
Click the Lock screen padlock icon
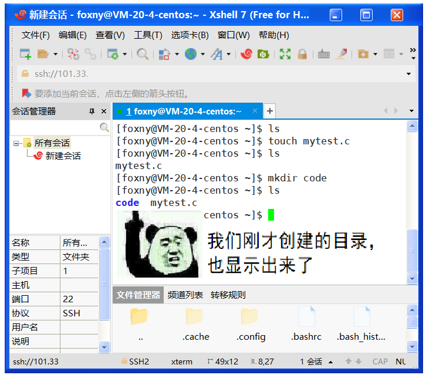302,54
